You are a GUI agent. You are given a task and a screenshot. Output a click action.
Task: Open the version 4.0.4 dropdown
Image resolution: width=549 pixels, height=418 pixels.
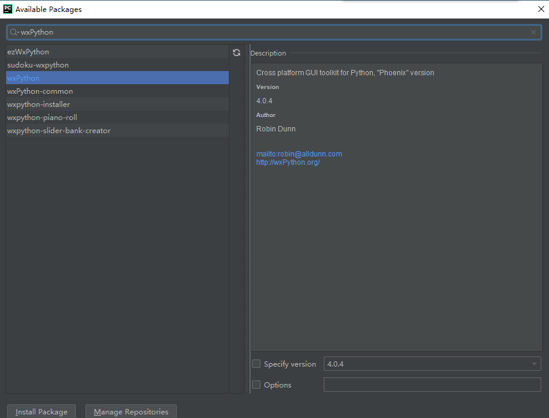(432, 364)
